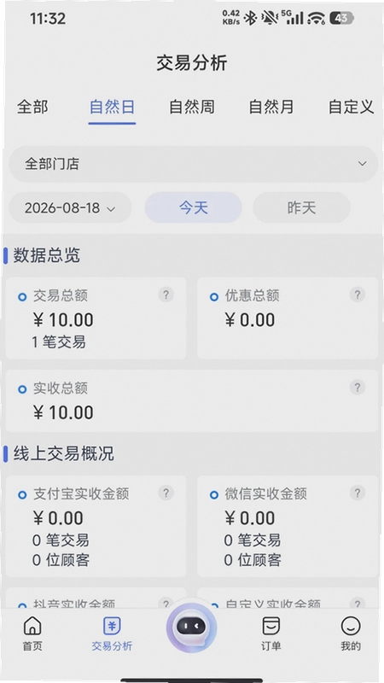Open the robot assistant icon

(191, 628)
